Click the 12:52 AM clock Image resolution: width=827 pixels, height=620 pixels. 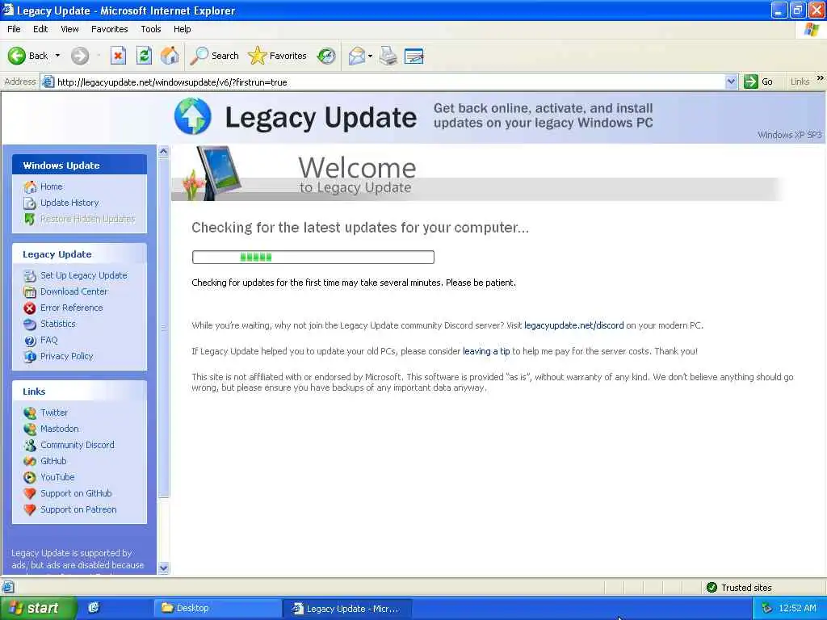[797, 608]
